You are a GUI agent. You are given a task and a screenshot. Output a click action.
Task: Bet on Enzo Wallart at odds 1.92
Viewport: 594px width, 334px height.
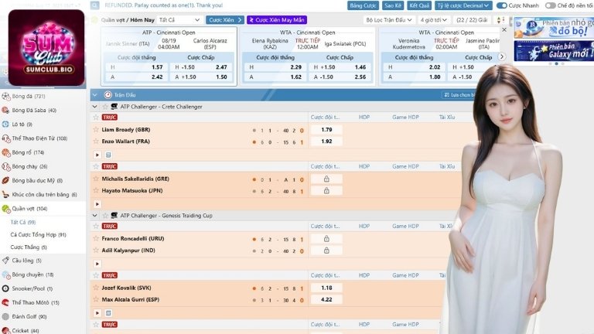326,141
